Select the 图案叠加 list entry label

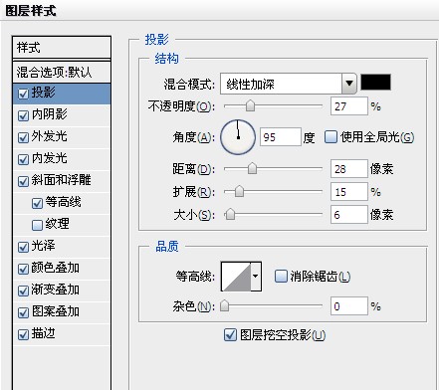[x=55, y=311]
